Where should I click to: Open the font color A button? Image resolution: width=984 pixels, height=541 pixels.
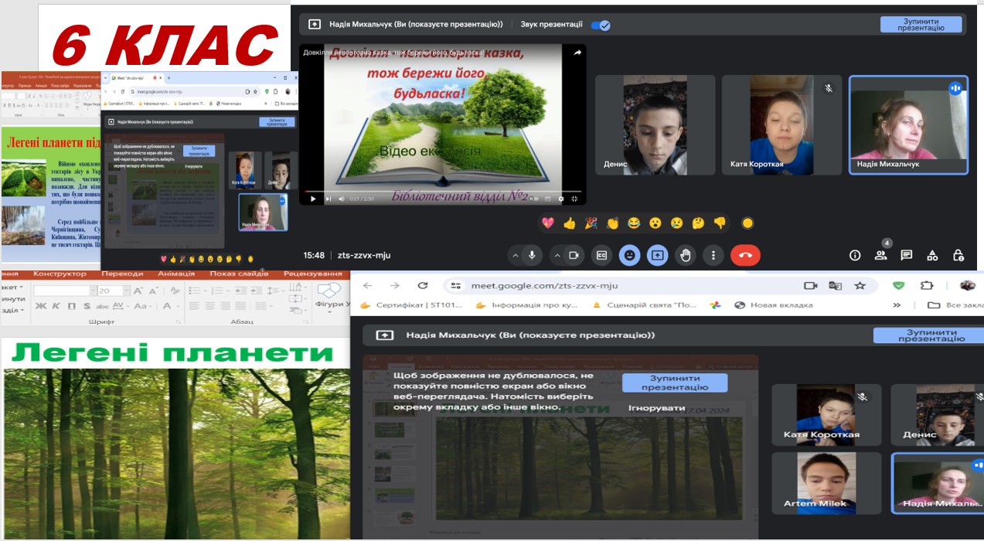tap(165, 306)
